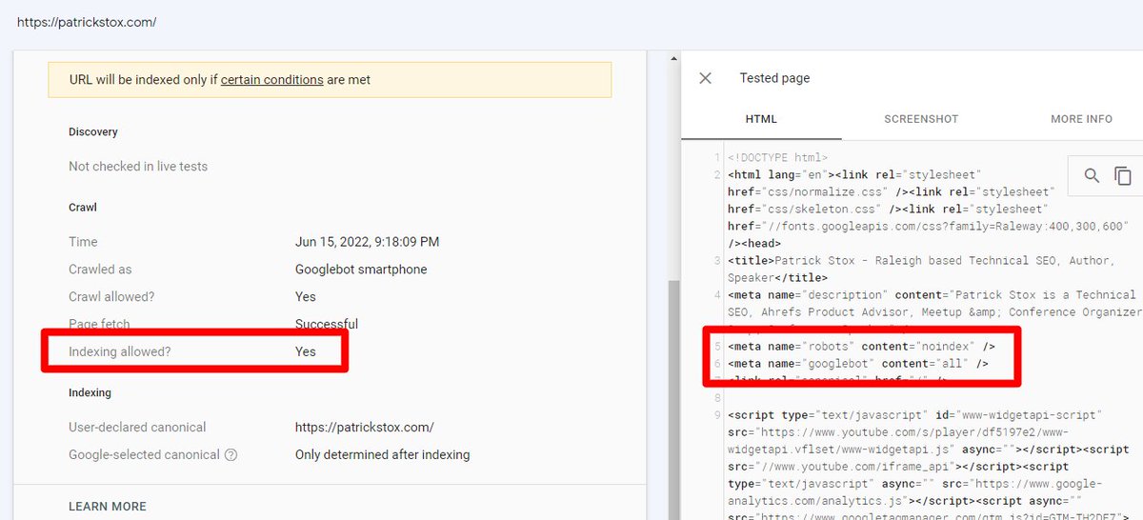Click the 'Crawled as' label
The width and height of the screenshot is (1143, 520).
point(100,270)
